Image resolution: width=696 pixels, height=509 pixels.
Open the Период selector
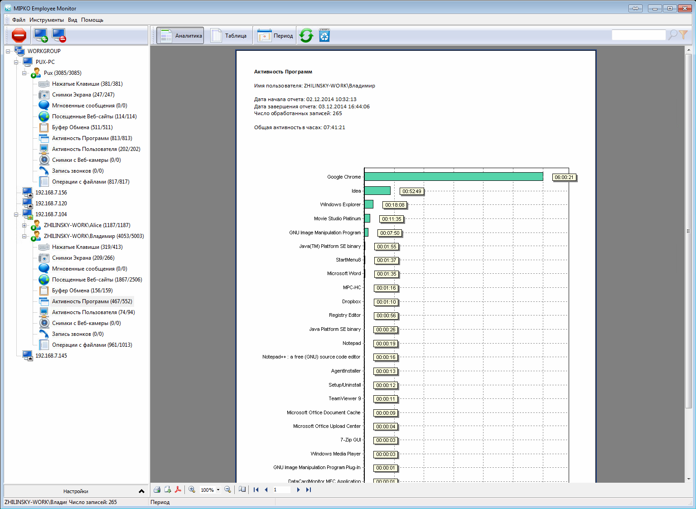pyautogui.click(x=275, y=35)
